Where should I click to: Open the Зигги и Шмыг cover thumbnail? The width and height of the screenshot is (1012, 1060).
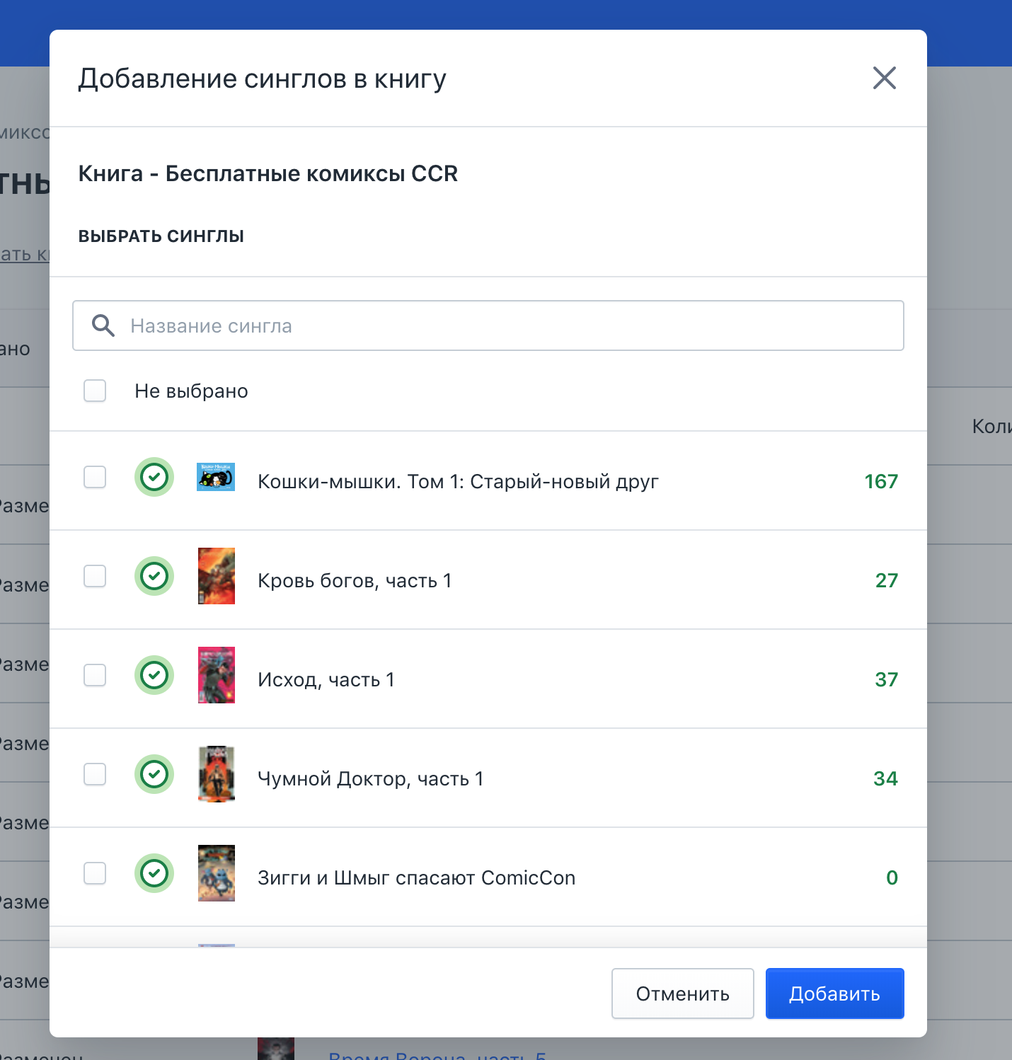click(x=217, y=873)
